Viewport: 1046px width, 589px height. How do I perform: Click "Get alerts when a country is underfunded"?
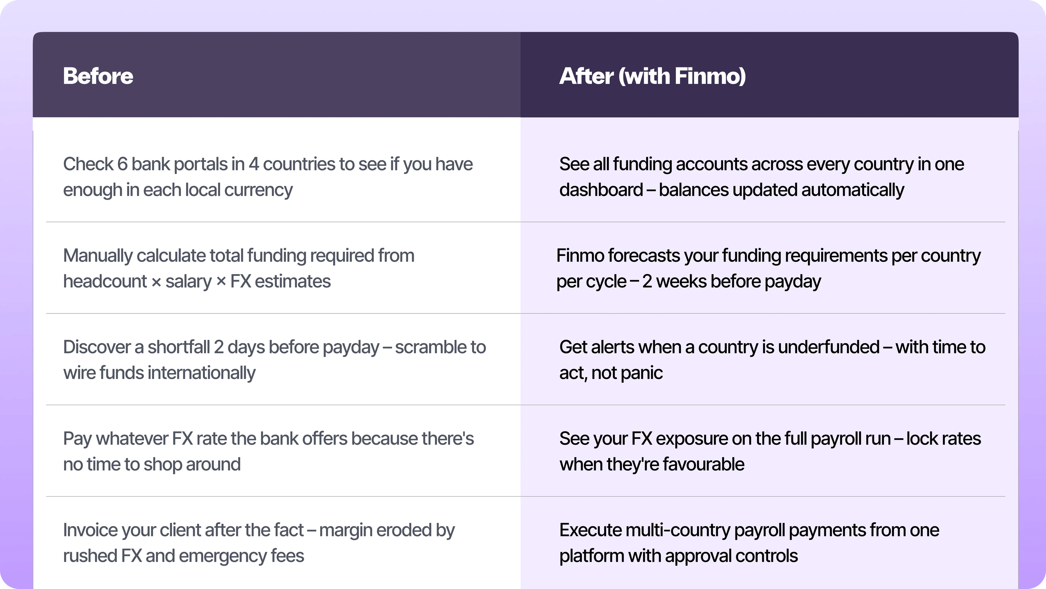(772, 347)
